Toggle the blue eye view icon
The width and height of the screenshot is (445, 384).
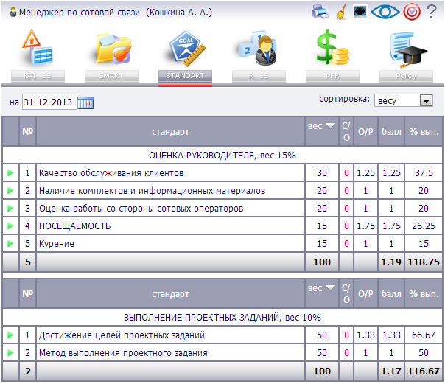[385, 12]
